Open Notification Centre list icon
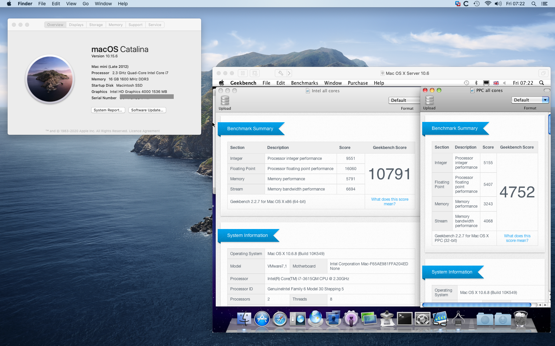The width and height of the screenshot is (555, 346). pos(544,4)
